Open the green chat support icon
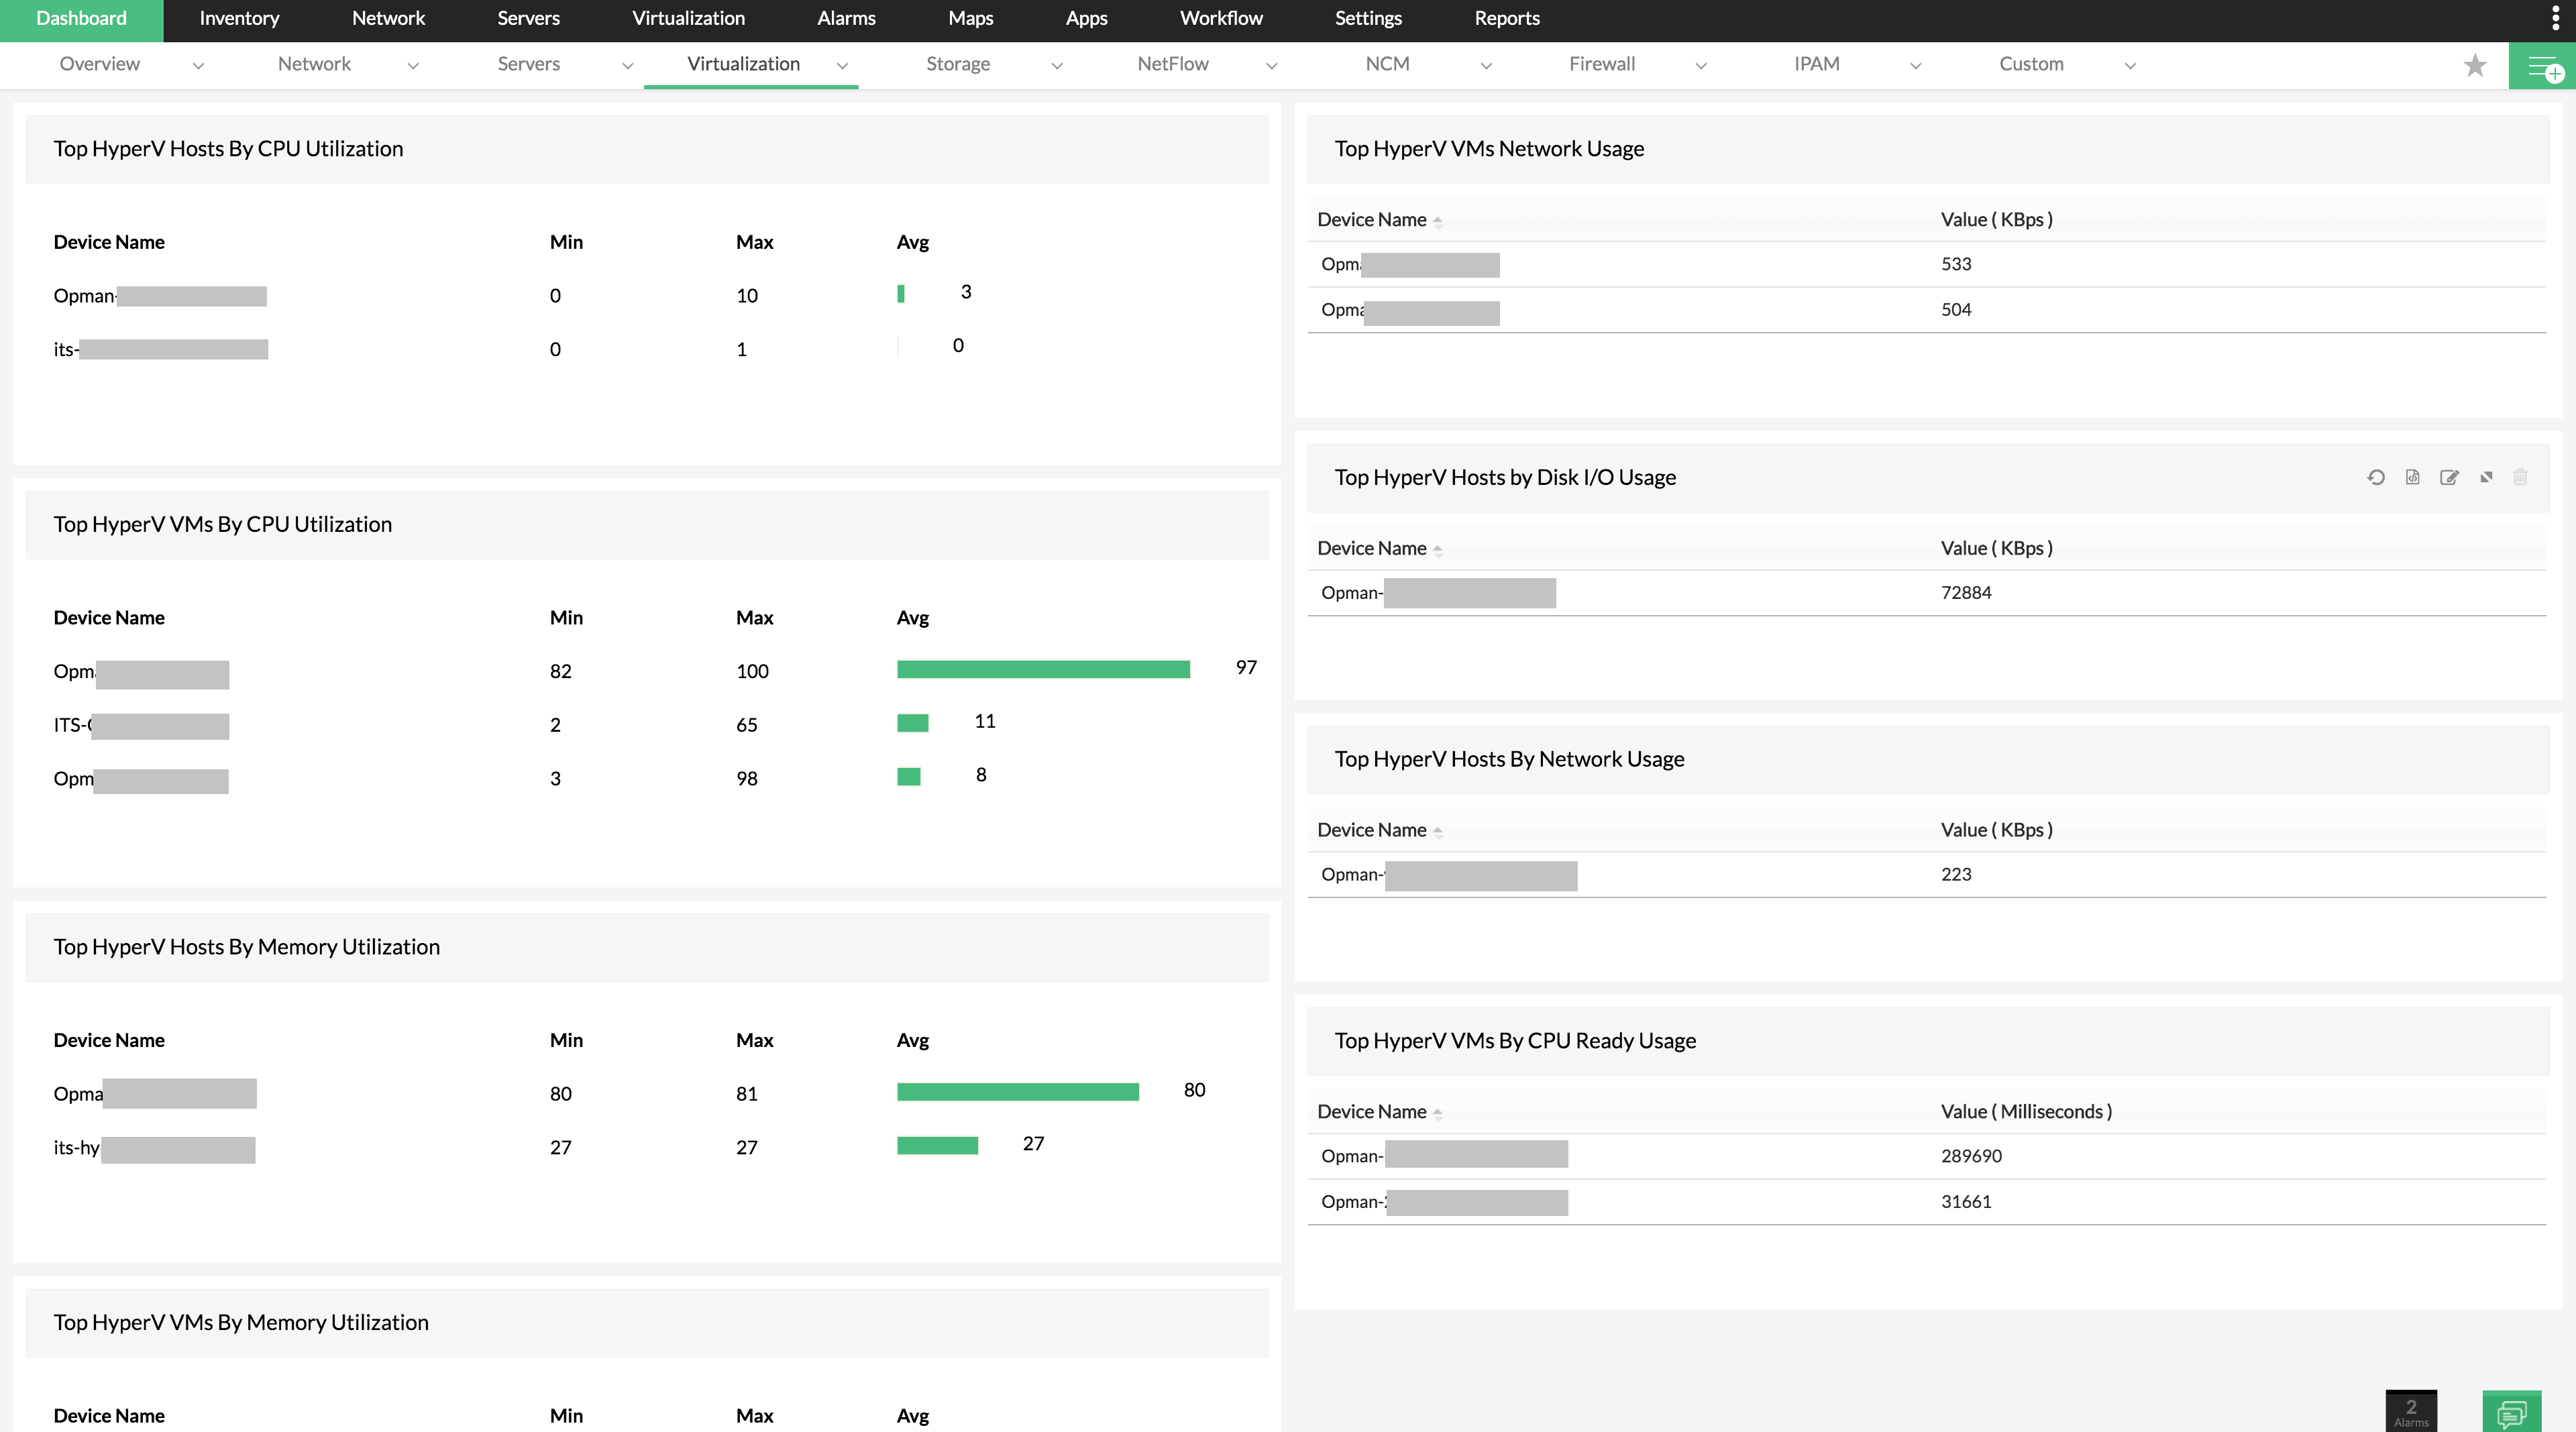 tap(2511, 1412)
